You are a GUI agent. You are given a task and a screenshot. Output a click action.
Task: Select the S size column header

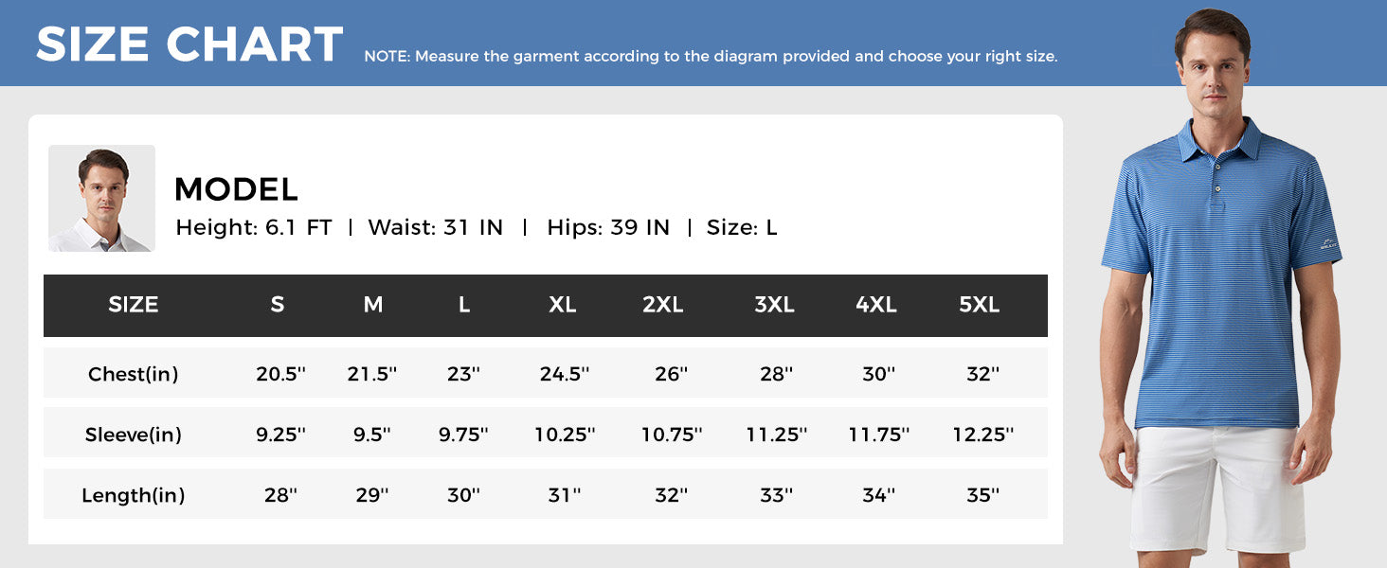point(278,305)
